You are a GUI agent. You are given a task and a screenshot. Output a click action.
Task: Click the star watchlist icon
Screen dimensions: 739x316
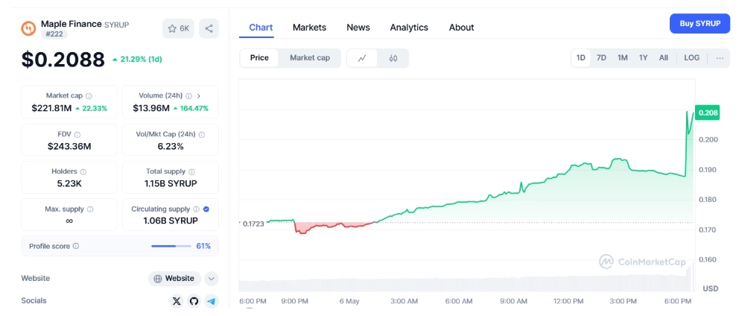172,28
